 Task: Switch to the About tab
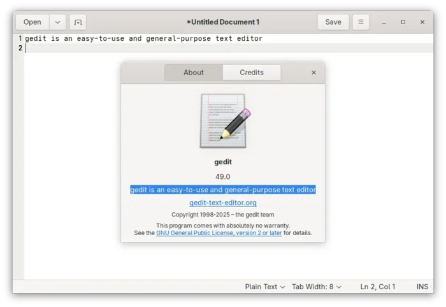[x=194, y=73]
